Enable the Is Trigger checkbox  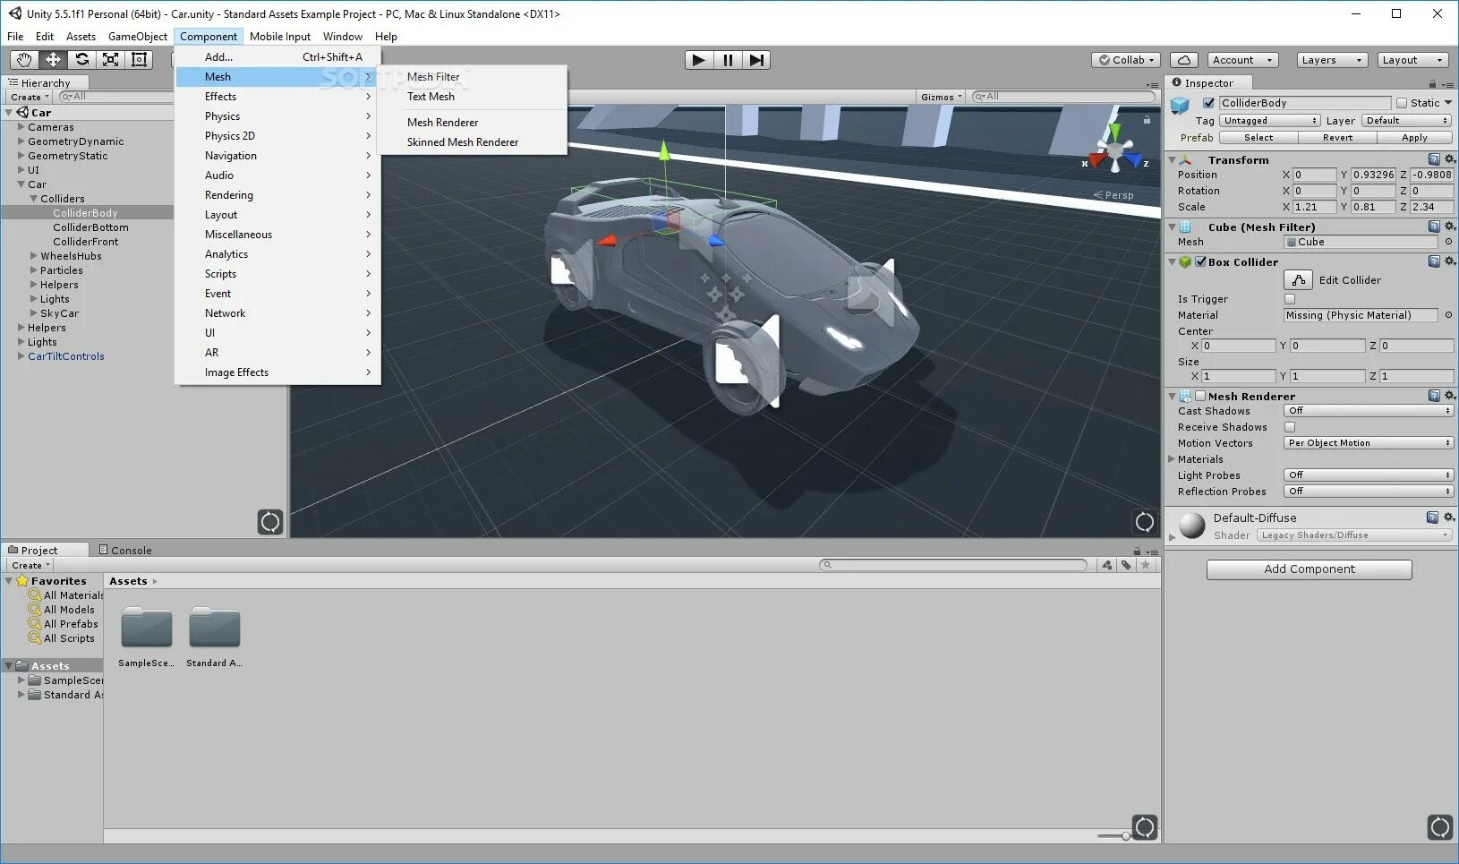(x=1290, y=299)
